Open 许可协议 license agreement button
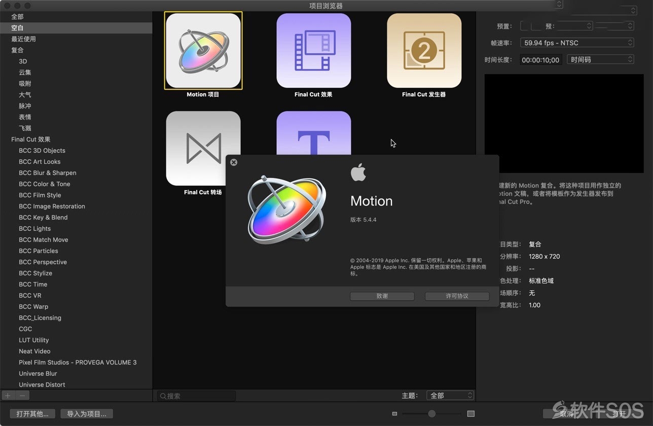 (x=457, y=296)
